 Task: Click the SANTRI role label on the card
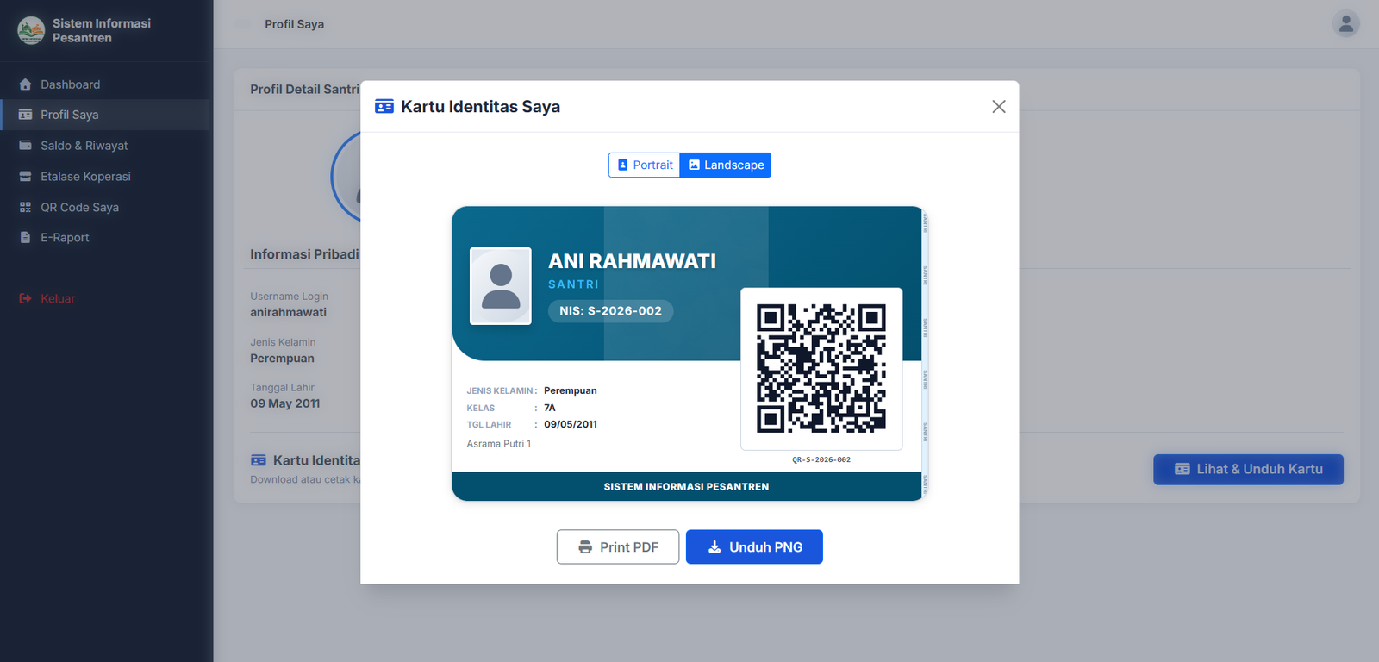pyautogui.click(x=573, y=284)
